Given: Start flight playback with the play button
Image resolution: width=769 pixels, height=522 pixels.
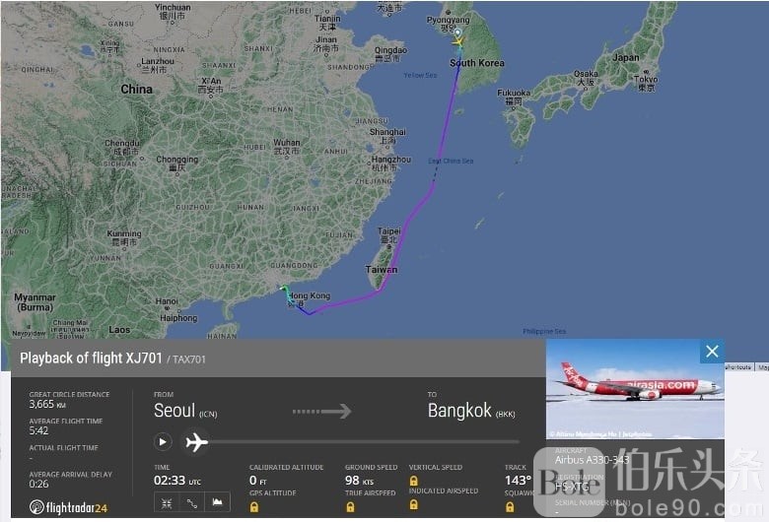Looking at the screenshot, I should [163, 441].
